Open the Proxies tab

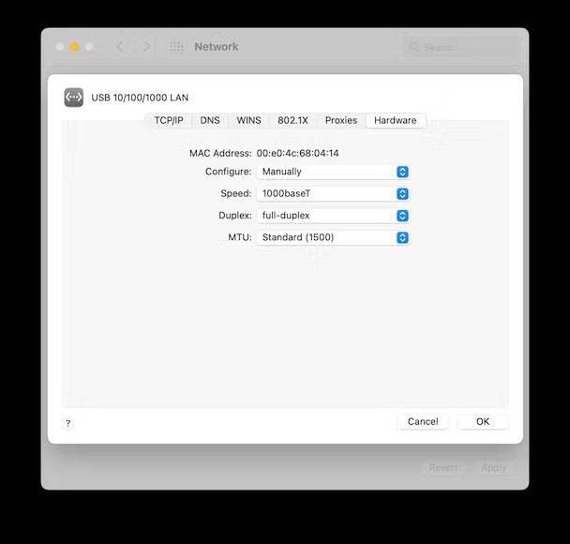(341, 120)
